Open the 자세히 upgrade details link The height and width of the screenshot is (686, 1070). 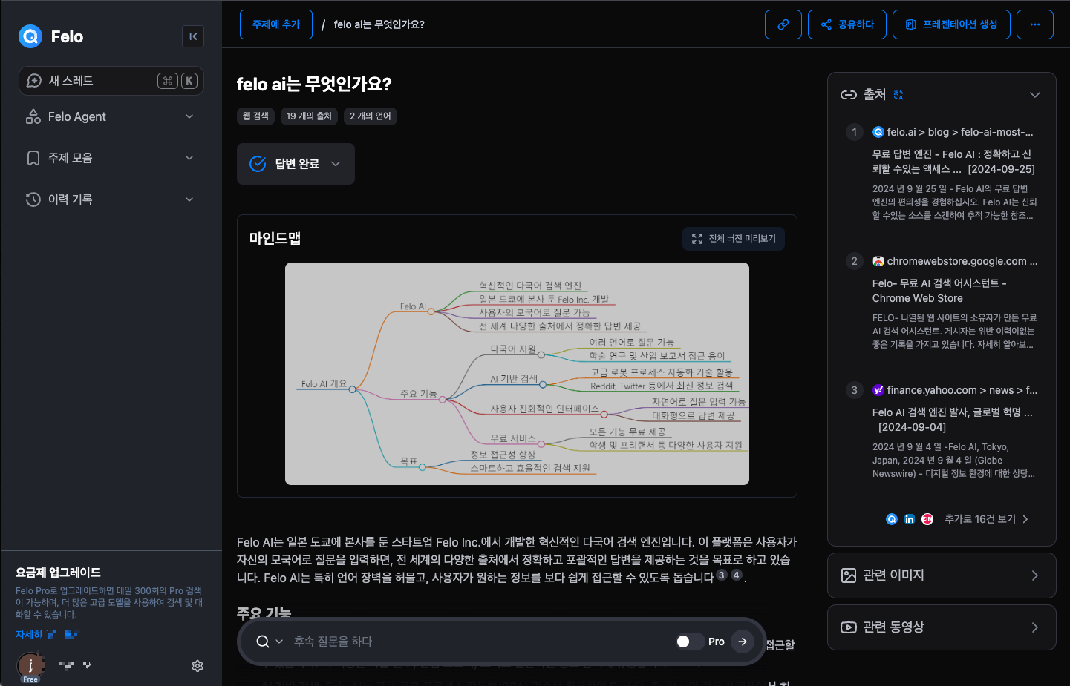coord(29,635)
